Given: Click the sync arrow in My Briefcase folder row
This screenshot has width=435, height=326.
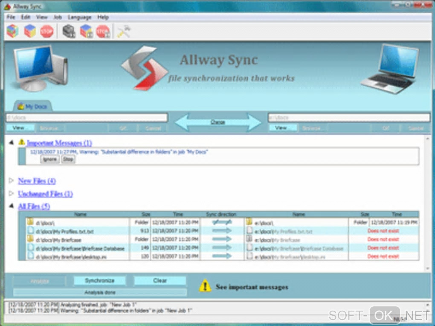Looking at the screenshot, I should pos(222,239).
